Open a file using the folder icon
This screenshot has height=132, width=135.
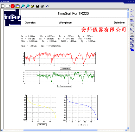click(32, 6)
